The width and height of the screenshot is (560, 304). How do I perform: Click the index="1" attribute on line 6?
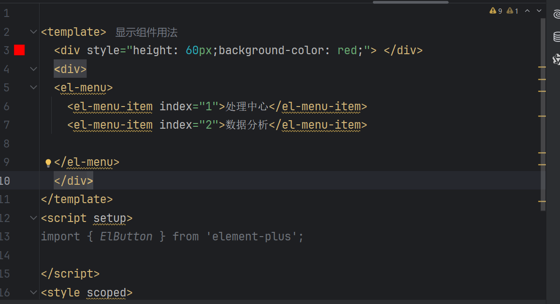click(189, 107)
